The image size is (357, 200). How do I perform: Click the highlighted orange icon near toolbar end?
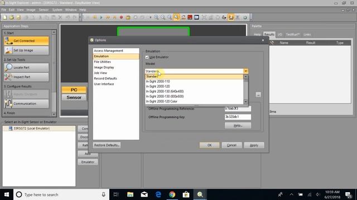tap(230, 17)
